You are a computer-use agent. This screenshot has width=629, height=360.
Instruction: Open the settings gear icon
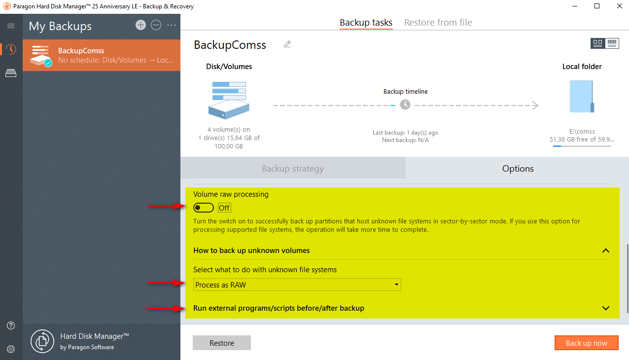[11, 349]
